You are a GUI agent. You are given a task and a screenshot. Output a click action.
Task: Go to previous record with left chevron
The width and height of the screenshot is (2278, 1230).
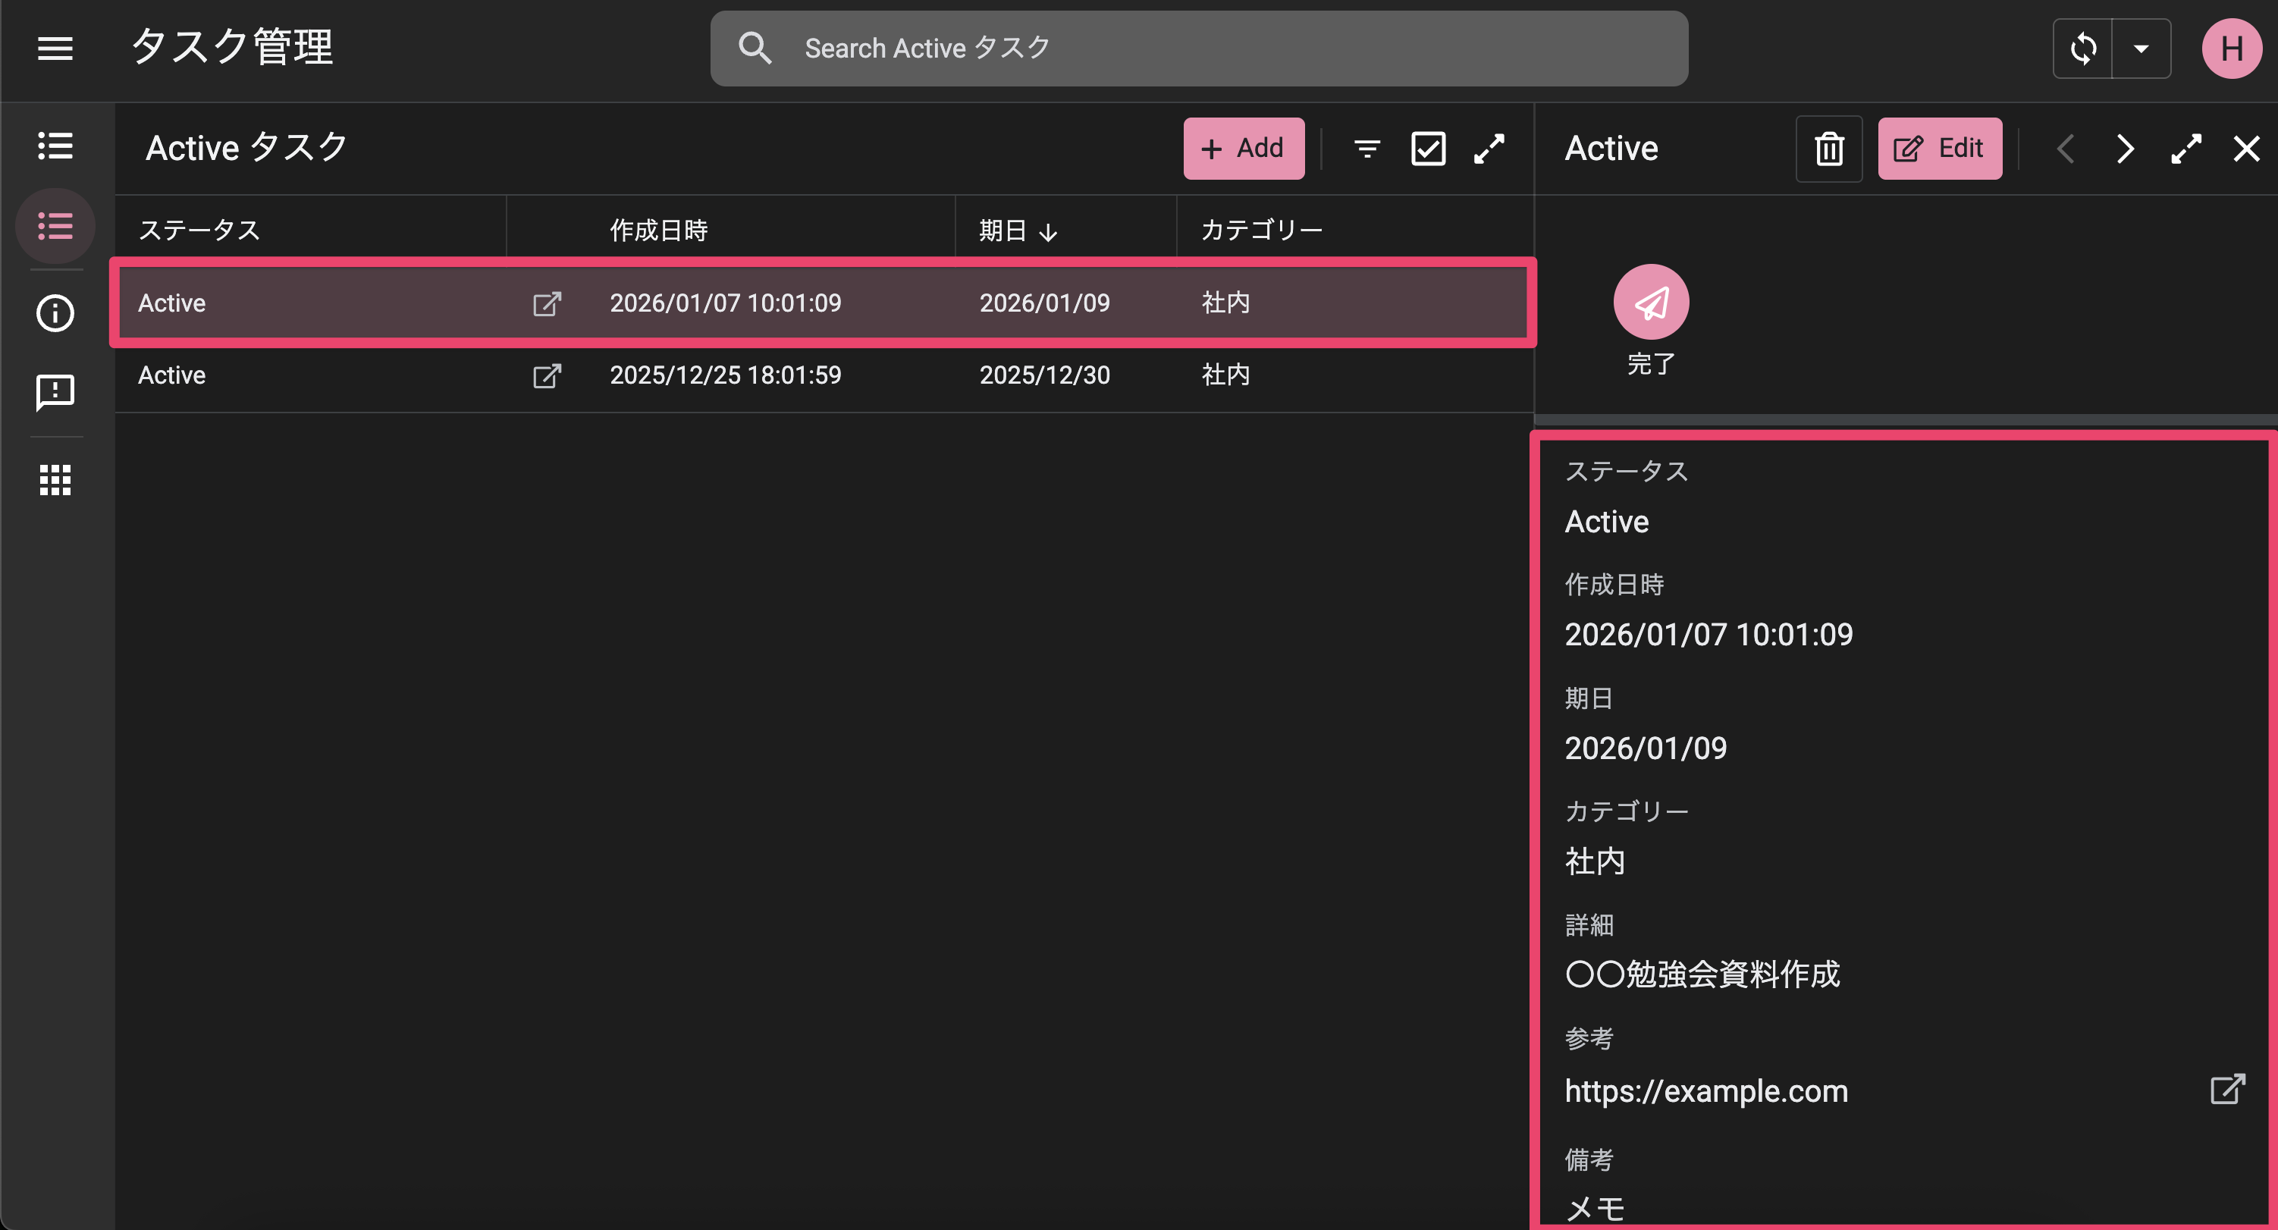(2066, 149)
